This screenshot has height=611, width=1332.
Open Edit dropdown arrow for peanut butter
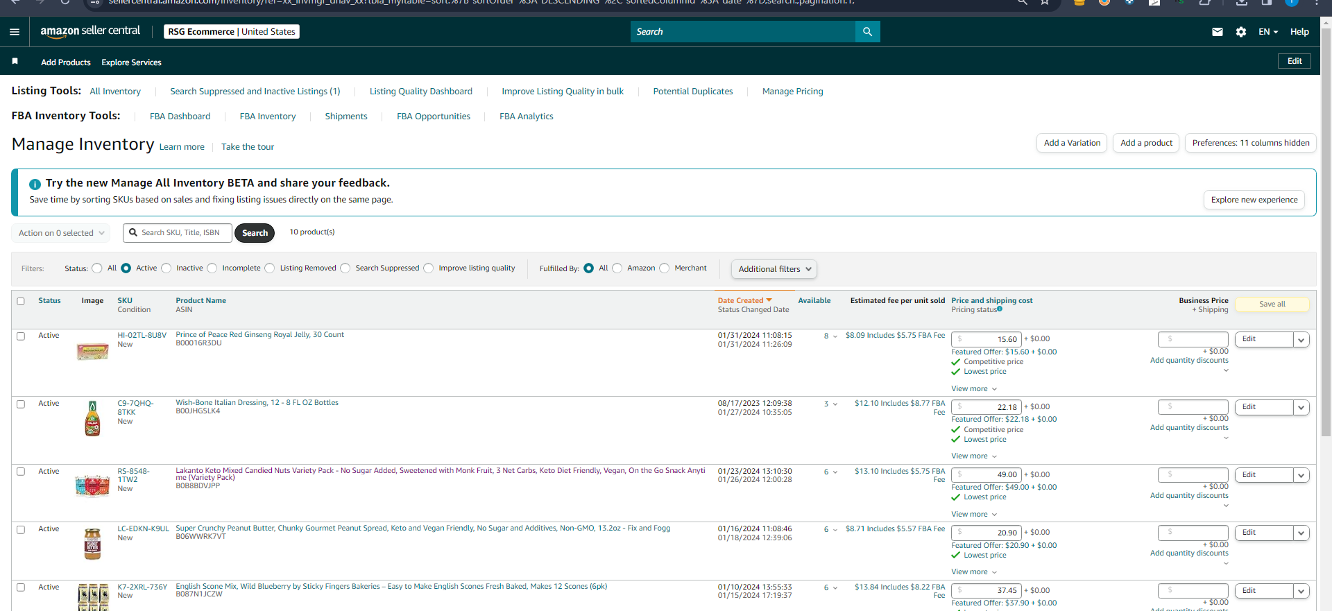(x=1301, y=533)
